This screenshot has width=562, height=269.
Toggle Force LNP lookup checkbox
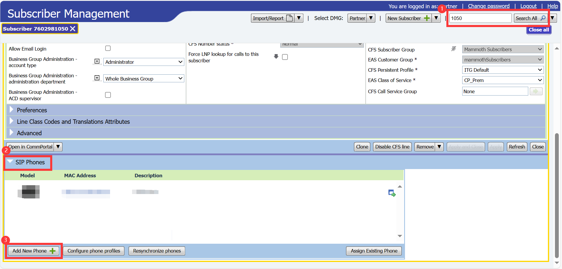pyautogui.click(x=285, y=57)
